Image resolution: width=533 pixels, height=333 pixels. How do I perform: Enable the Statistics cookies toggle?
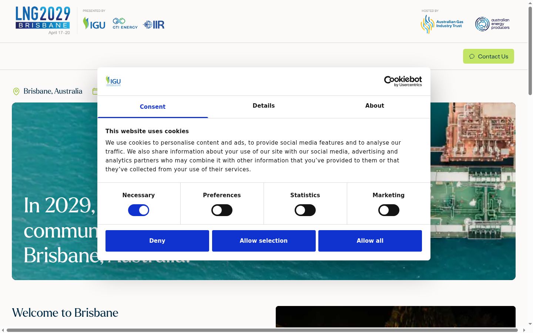tap(305, 210)
